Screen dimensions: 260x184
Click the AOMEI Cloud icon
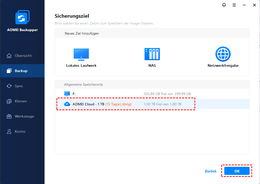[x=67, y=104]
